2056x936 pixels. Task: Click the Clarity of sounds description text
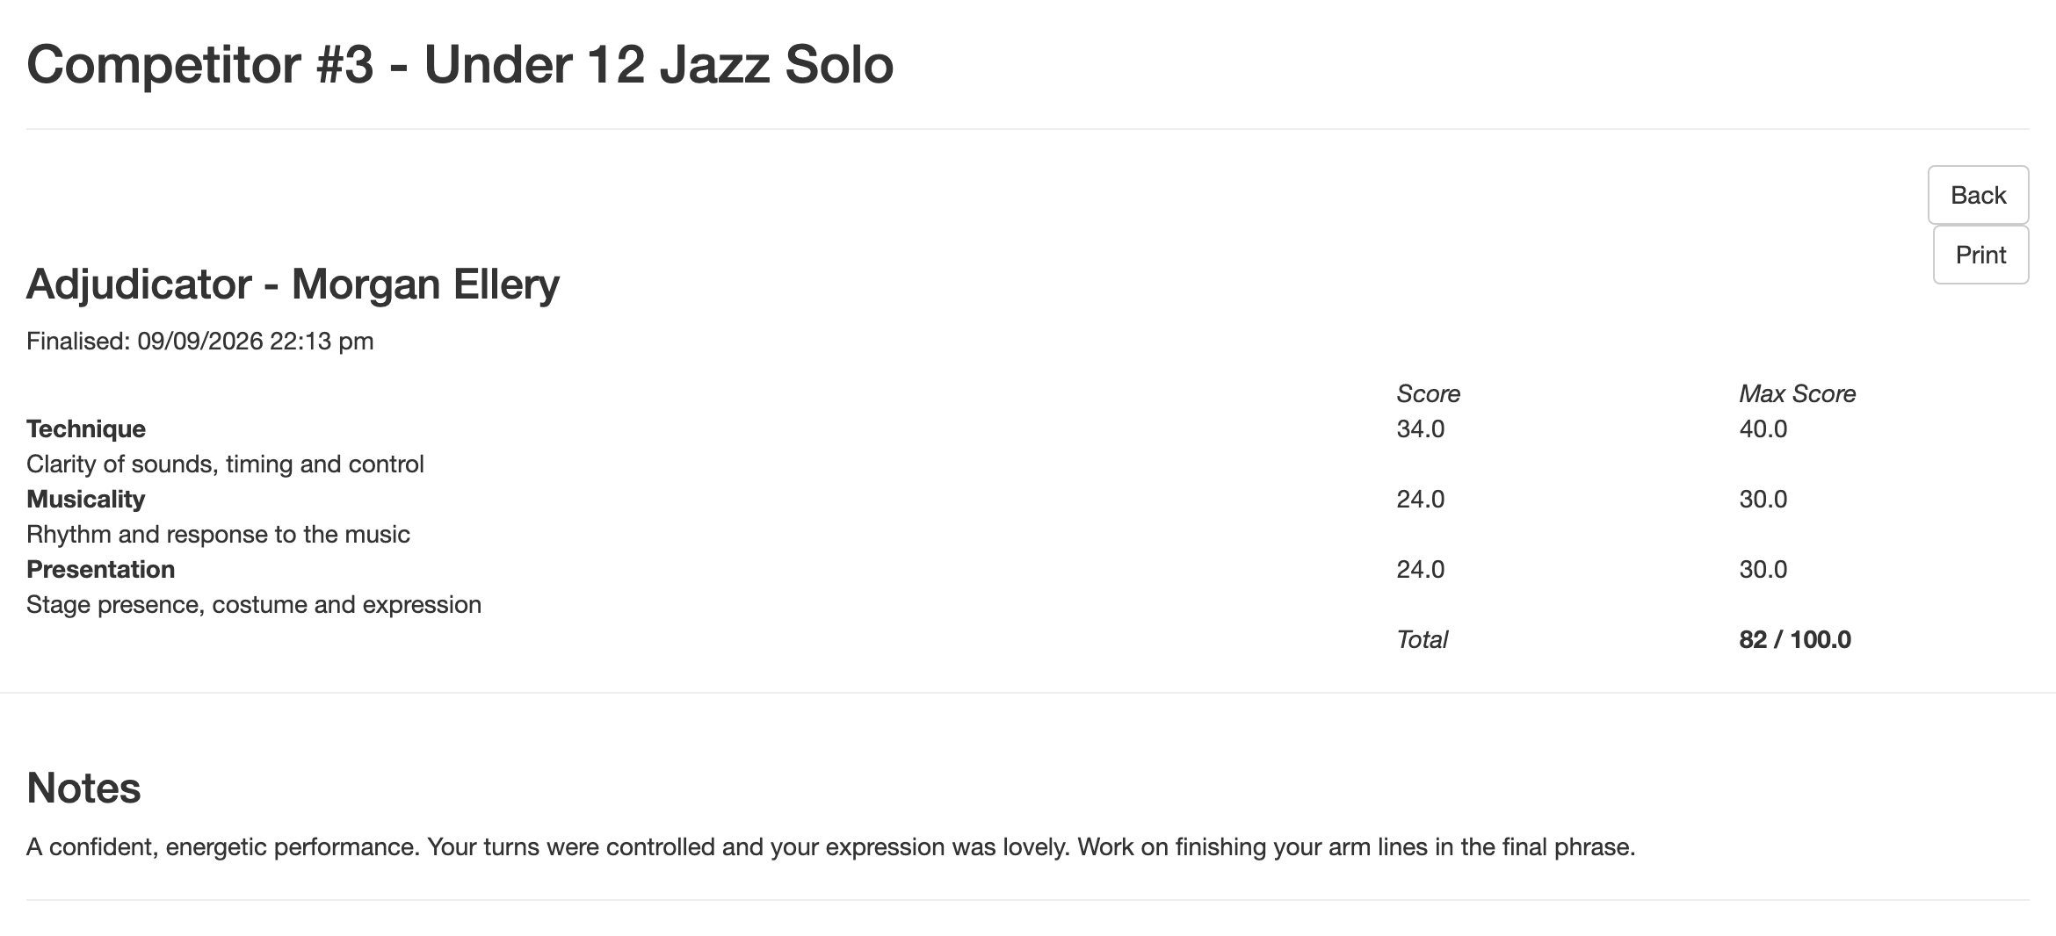(225, 464)
